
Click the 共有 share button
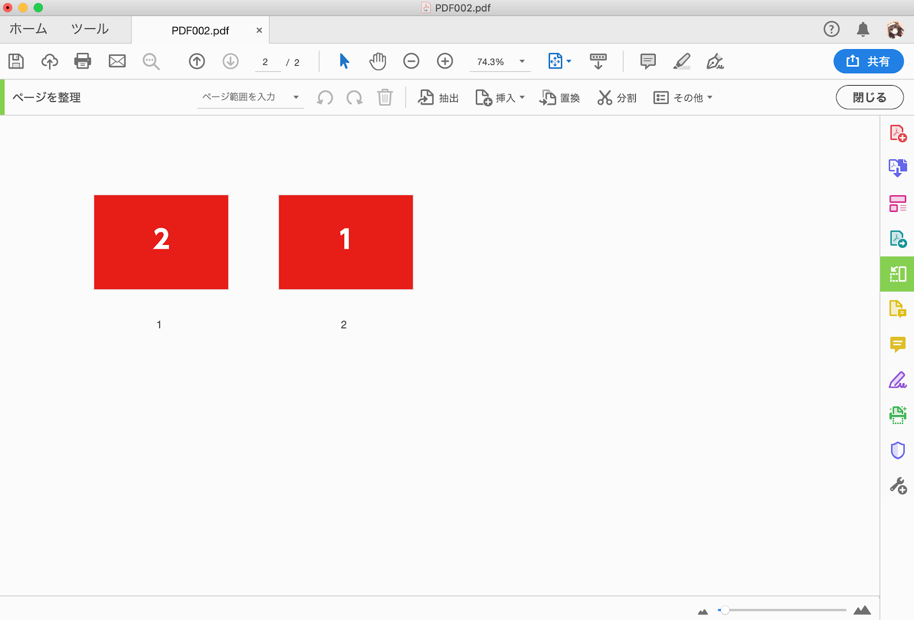pos(868,61)
